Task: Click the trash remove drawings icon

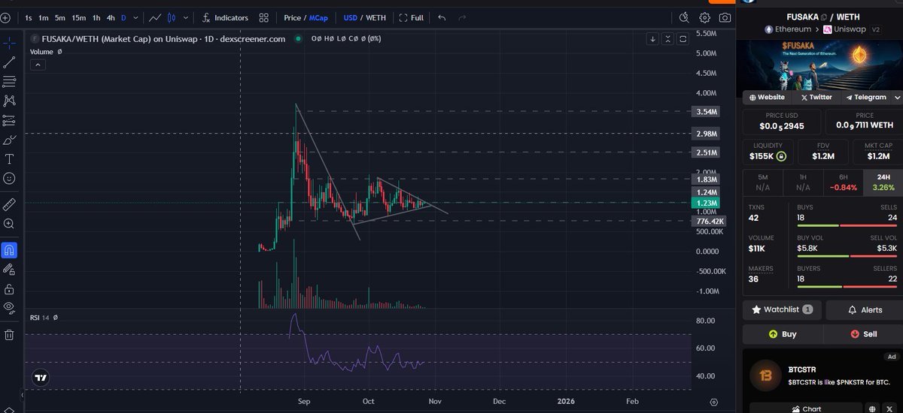Action: tap(9, 334)
